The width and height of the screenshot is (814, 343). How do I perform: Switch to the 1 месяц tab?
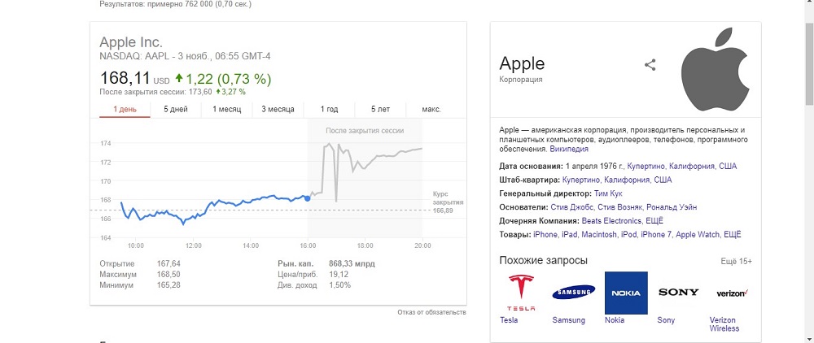(227, 110)
